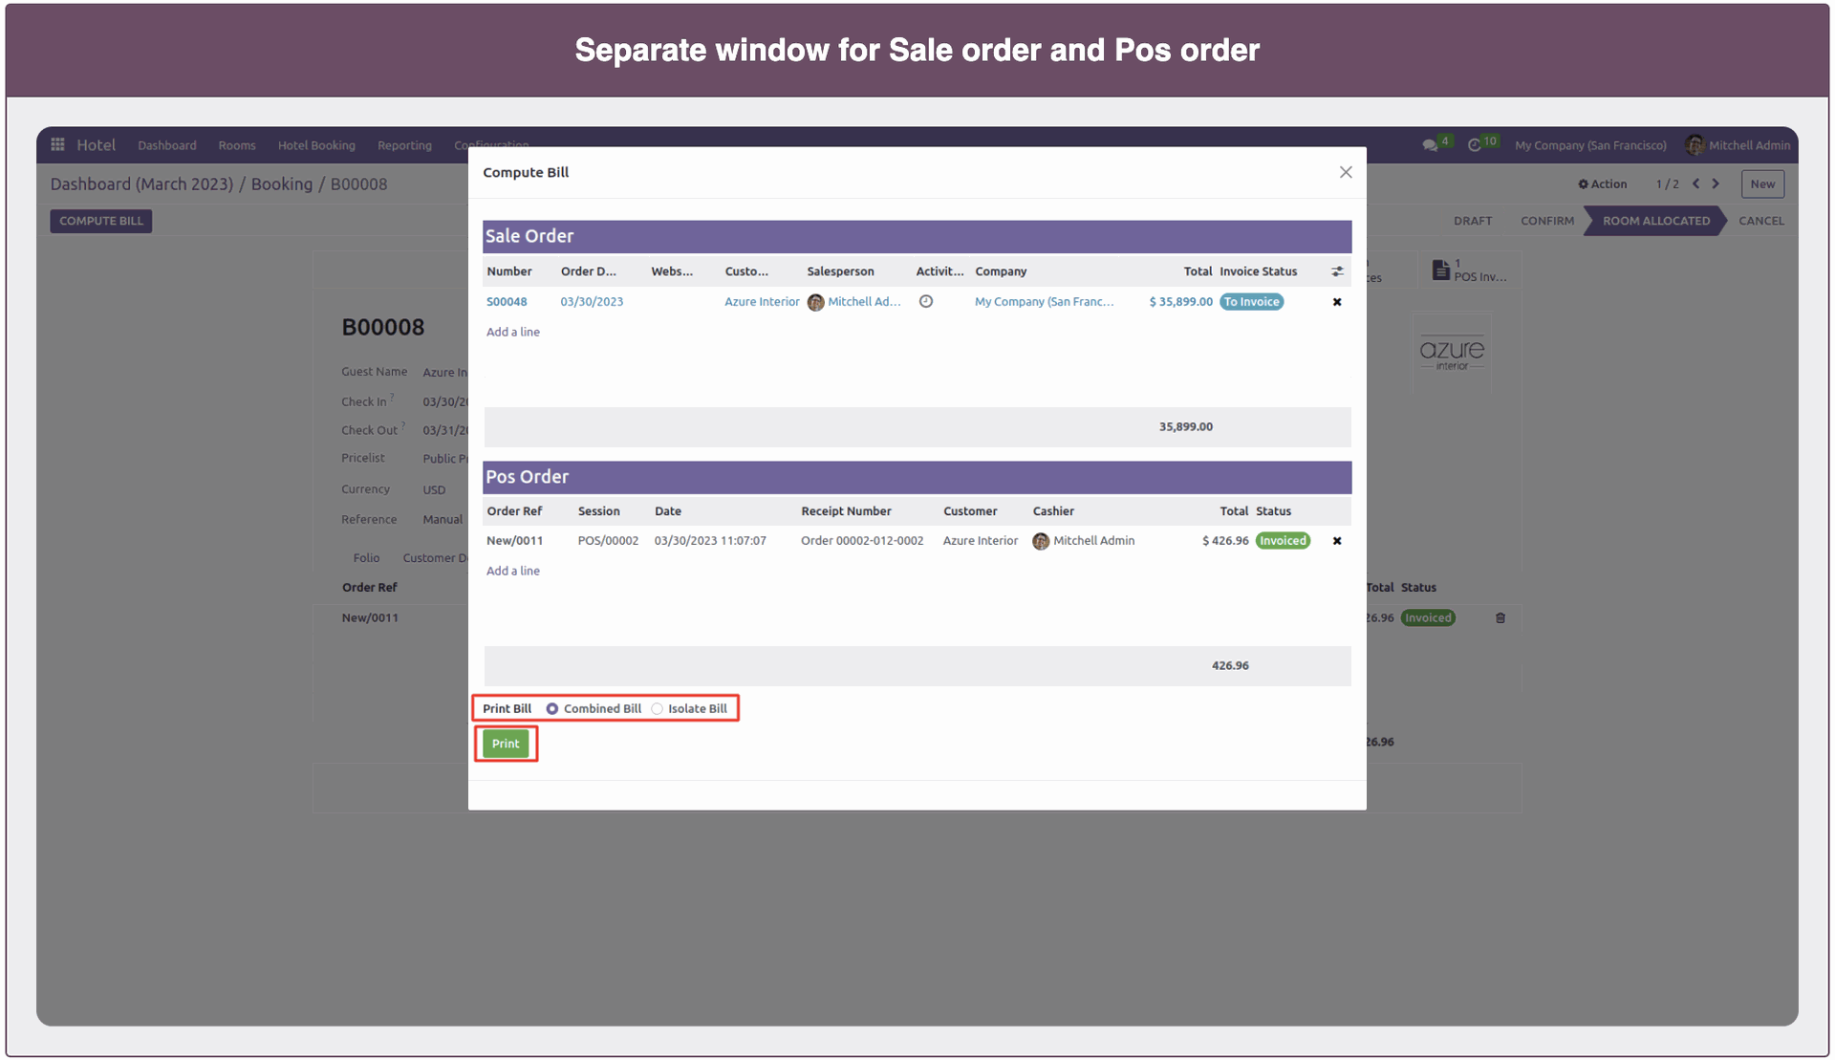Click the green Print button
Viewport: 1835px width, 1060px height.
pos(506,744)
